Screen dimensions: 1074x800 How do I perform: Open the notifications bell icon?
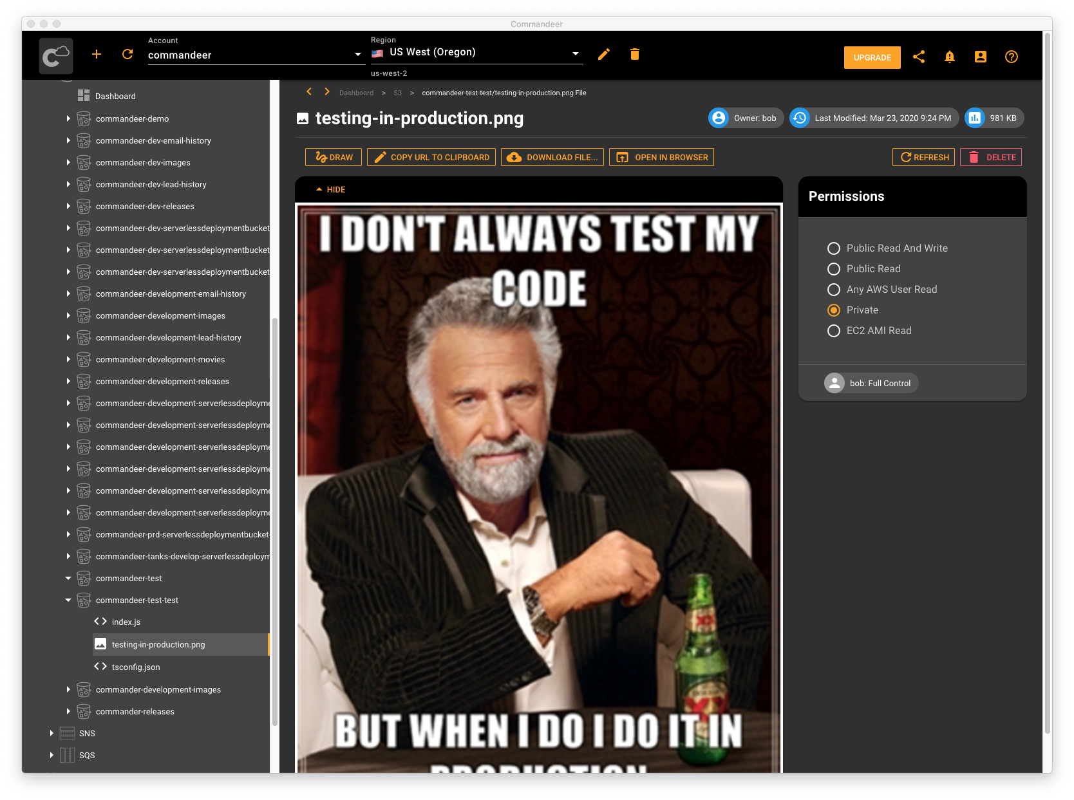(x=950, y=57)
